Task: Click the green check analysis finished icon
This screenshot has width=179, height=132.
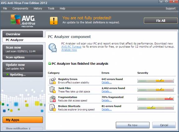Action: pos(49,64)
